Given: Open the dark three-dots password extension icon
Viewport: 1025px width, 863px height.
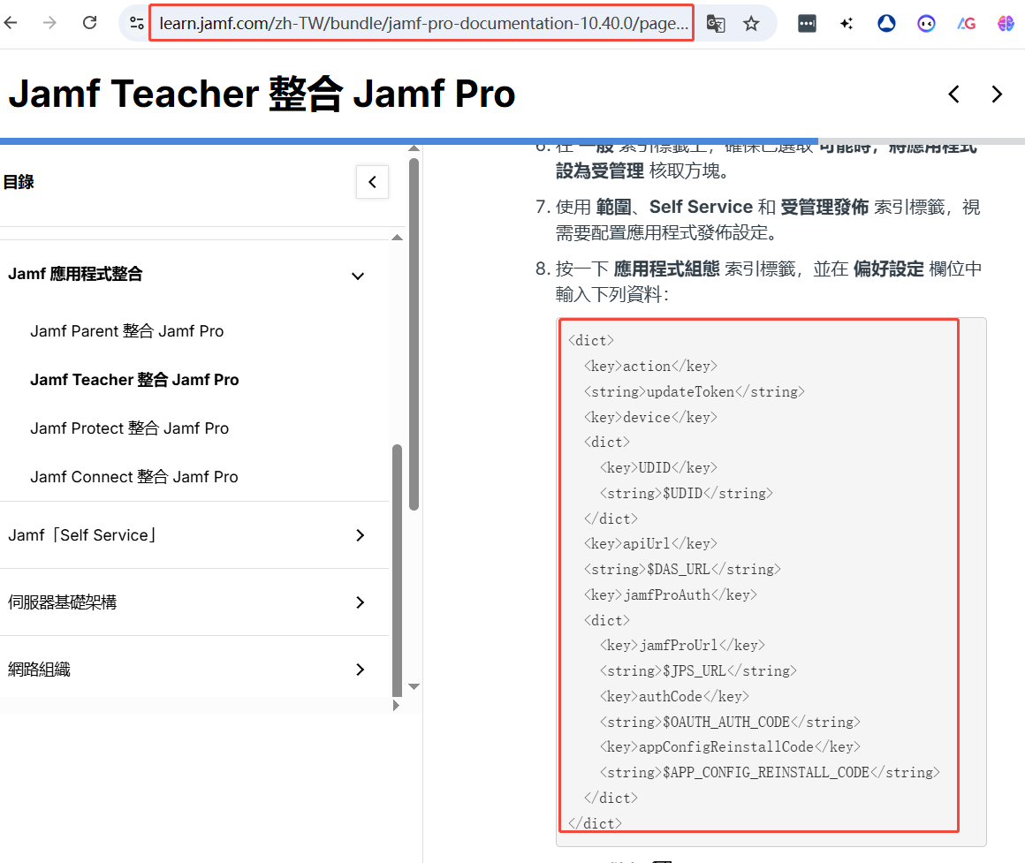Looking at the screenshot, I should click(807, 24).
